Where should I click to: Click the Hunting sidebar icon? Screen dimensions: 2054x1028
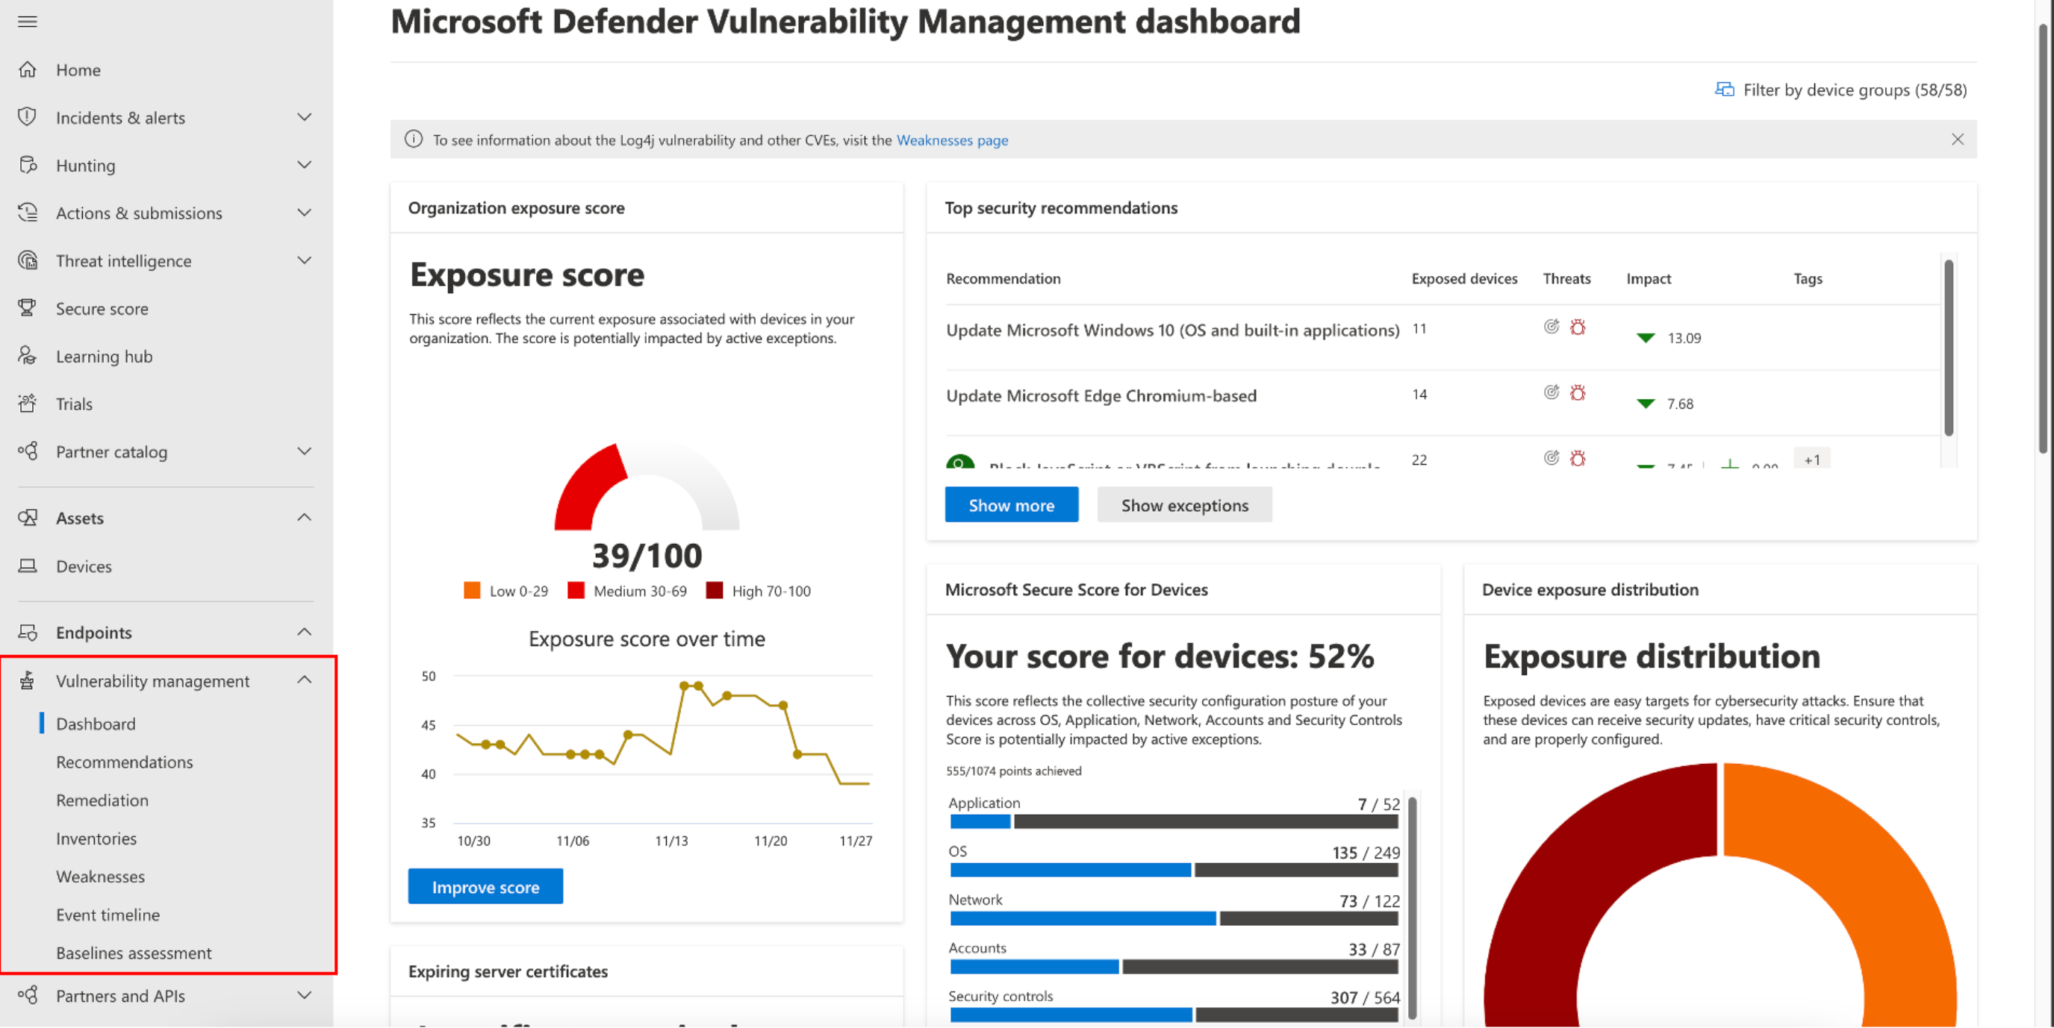pos(29,164)
